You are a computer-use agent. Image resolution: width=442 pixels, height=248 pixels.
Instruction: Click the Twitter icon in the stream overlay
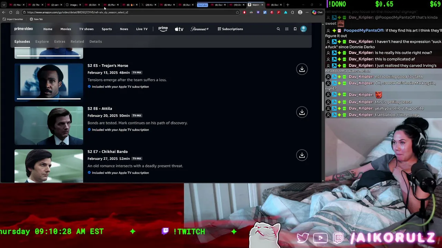click(302, 238)
